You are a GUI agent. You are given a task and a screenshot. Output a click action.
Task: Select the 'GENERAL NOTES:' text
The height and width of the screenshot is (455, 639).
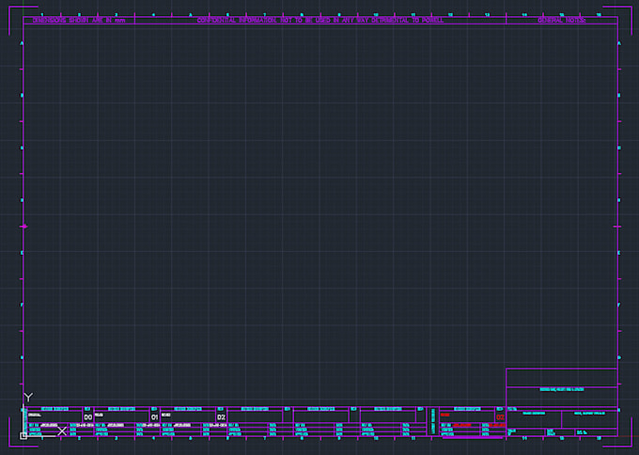[562, 20]
